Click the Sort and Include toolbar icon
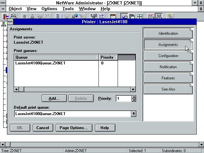This screenshot has height=153, width=204. 101,16
